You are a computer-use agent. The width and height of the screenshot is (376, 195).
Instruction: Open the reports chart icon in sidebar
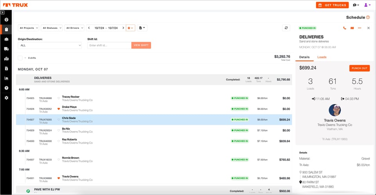pyautogui.click(x=7, y=78)
